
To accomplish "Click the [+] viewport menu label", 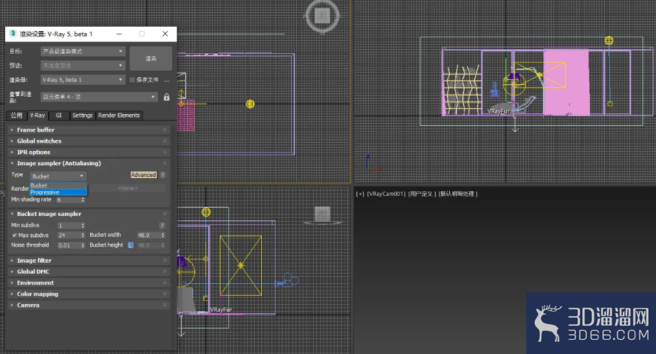I will tap(360, 194).
